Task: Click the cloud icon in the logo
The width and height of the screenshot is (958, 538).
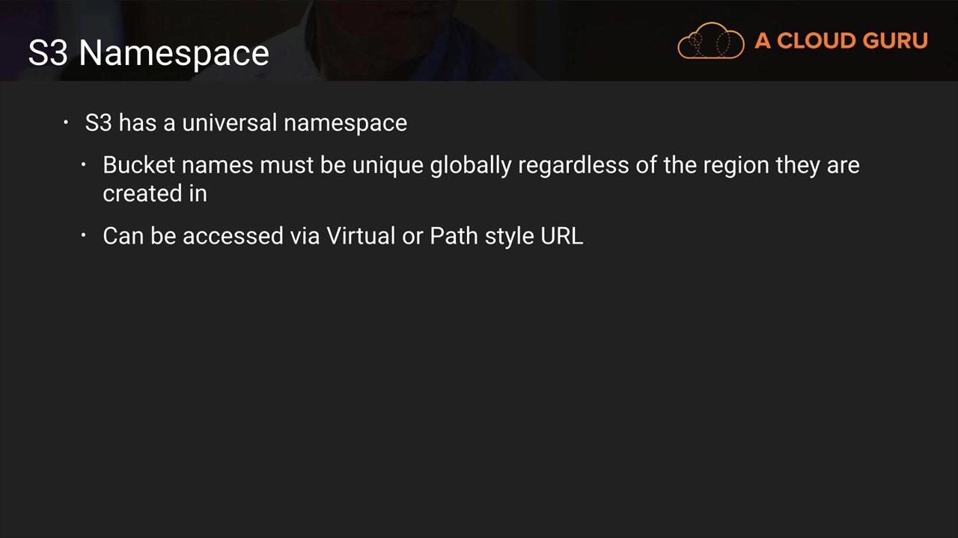Action: [710, 41]
